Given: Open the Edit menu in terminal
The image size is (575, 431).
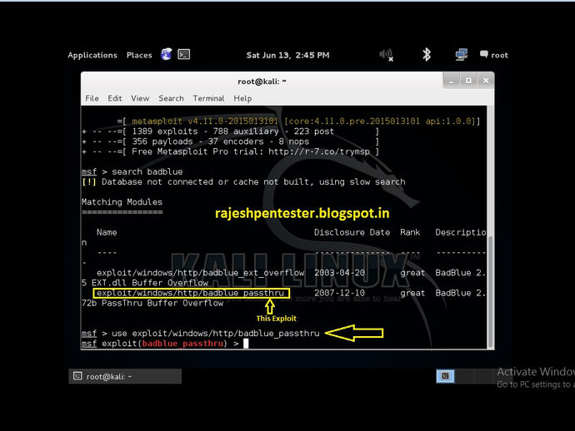Looking at the screenshot, I should [x=114, y=98].
